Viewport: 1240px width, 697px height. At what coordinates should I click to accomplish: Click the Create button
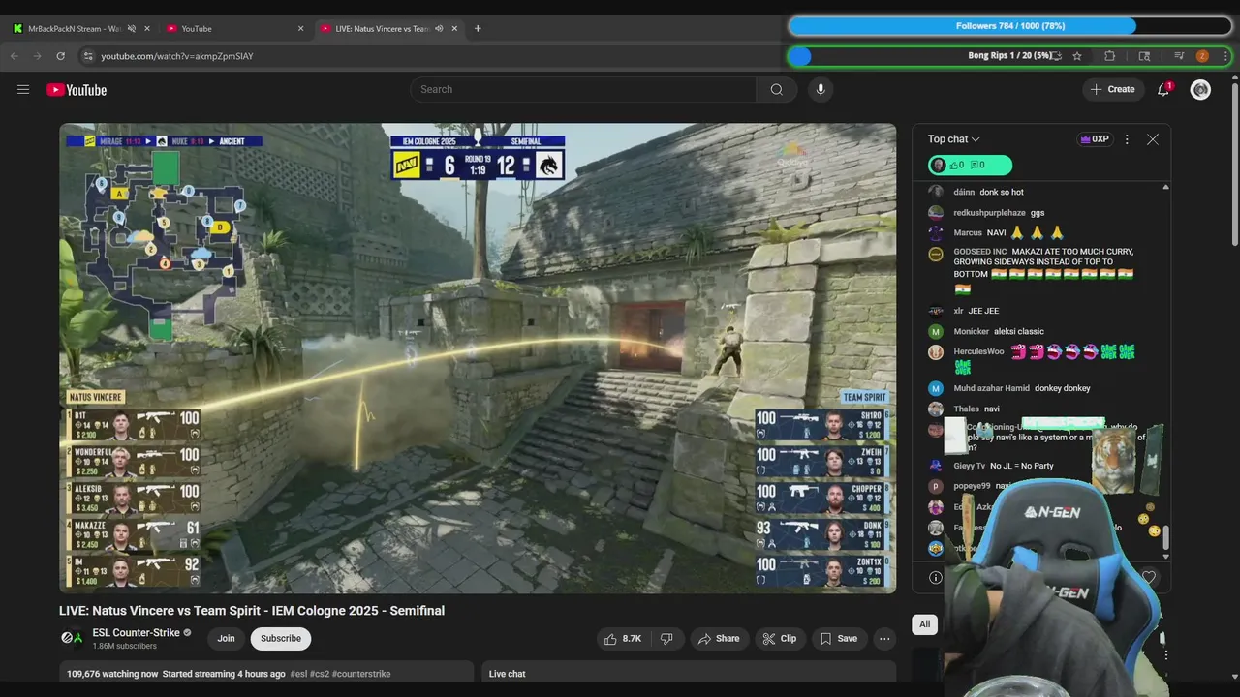point(1112,90)
